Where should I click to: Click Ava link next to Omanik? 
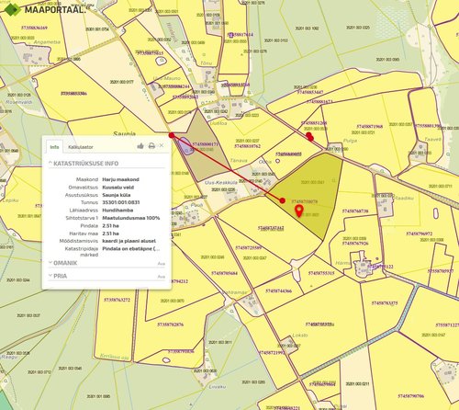[x=162, y=264]
